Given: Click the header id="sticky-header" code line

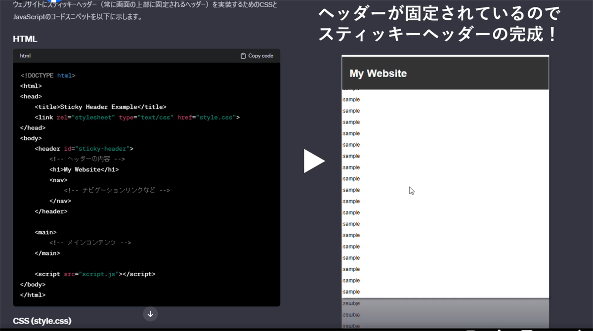Looking at the screenshot, I should click(x=84, y=149).
